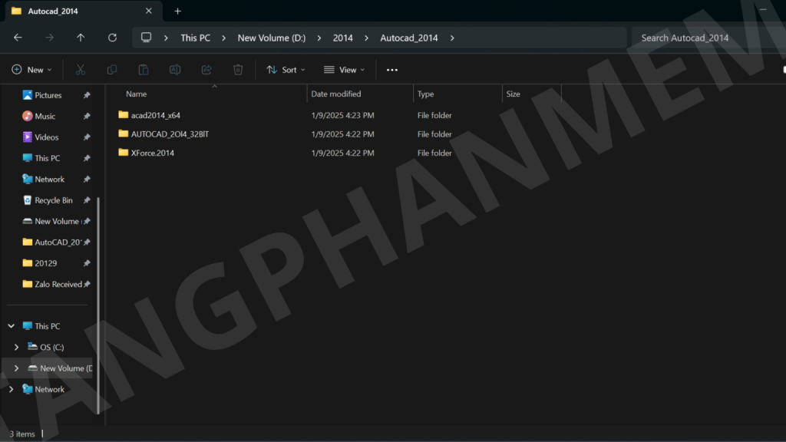Click the Copy icon in toolbar
The width and height of the screenshot is (786, 442).
coord(112,70)
